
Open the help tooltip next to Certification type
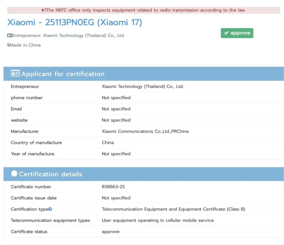50,209
